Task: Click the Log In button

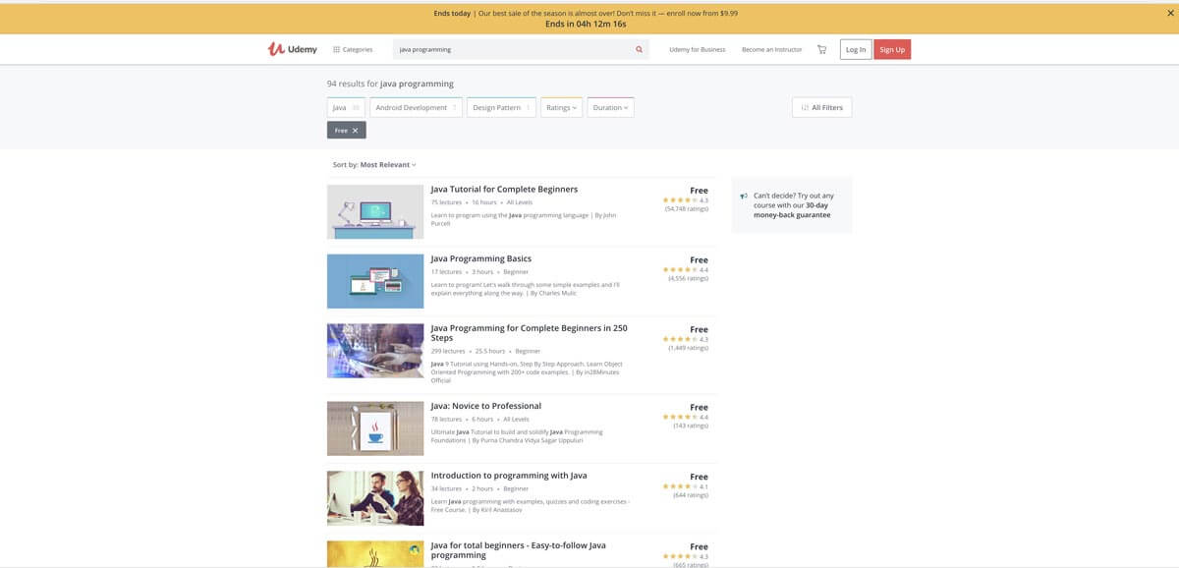Action: (856, 49)
